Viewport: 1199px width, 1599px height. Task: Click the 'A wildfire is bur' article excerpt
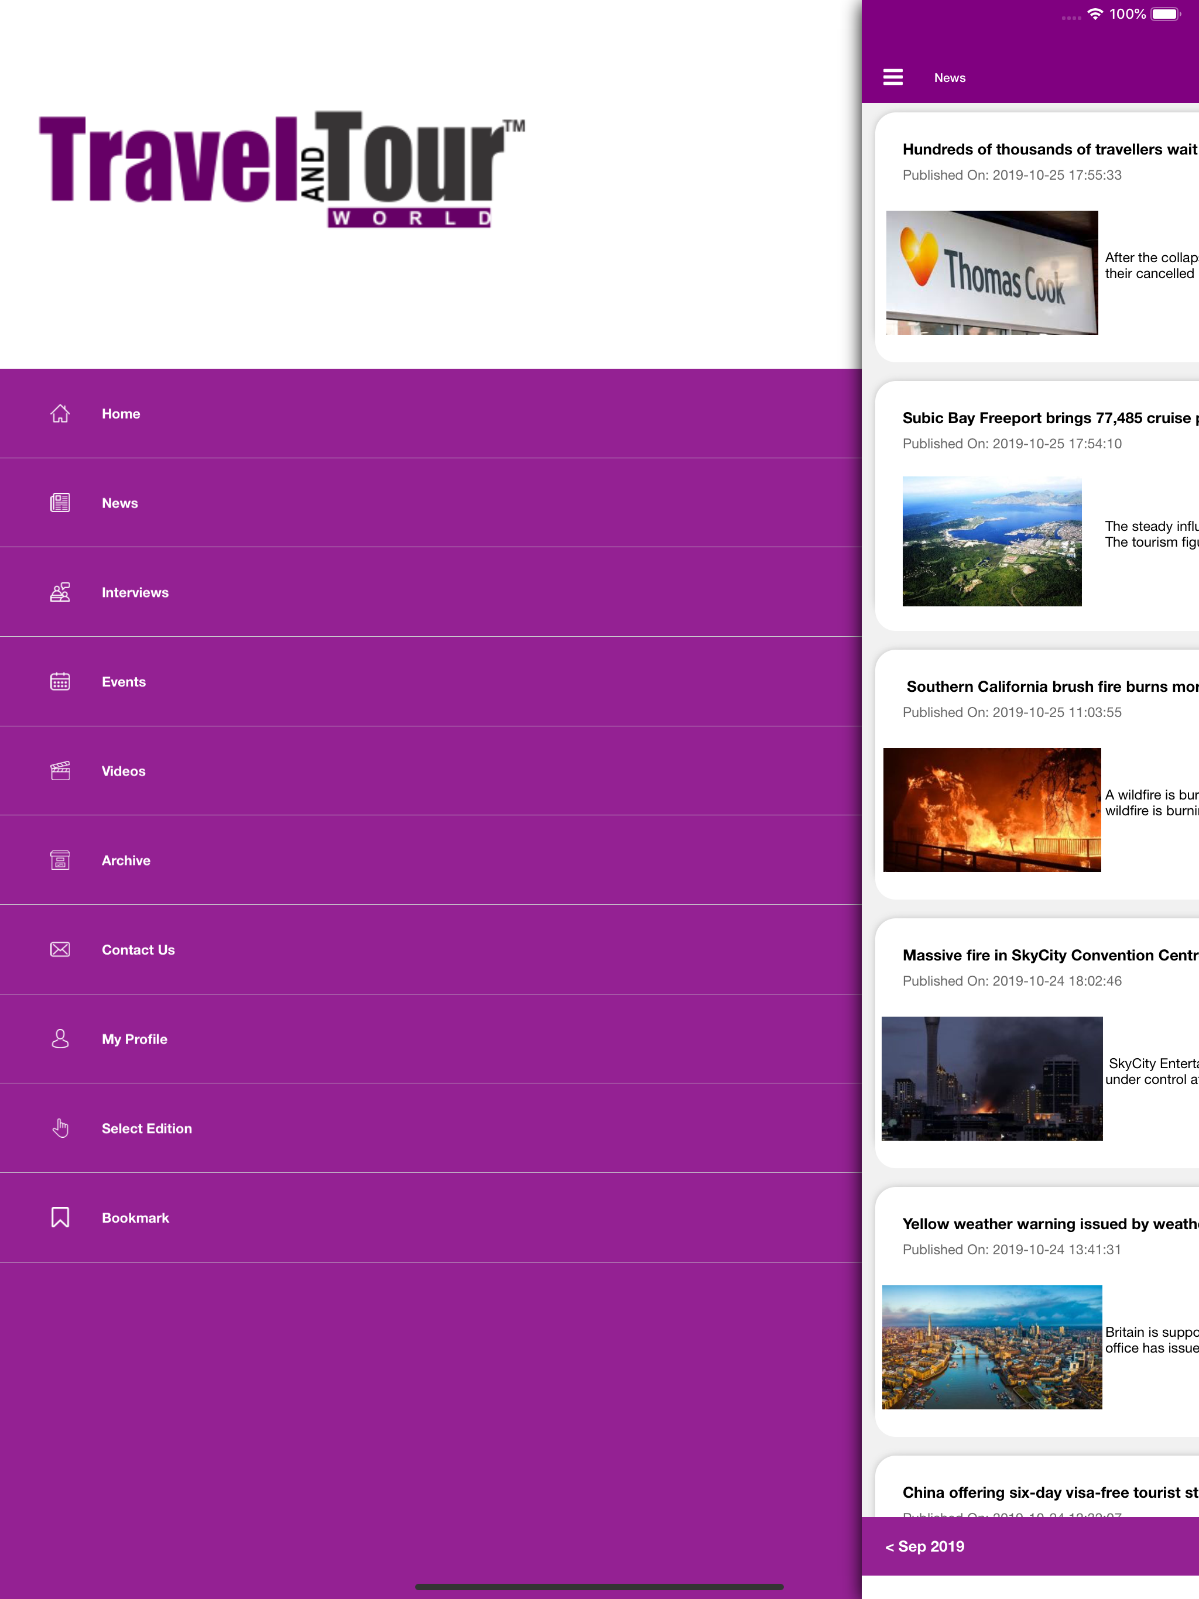(x=1151, y=802)
